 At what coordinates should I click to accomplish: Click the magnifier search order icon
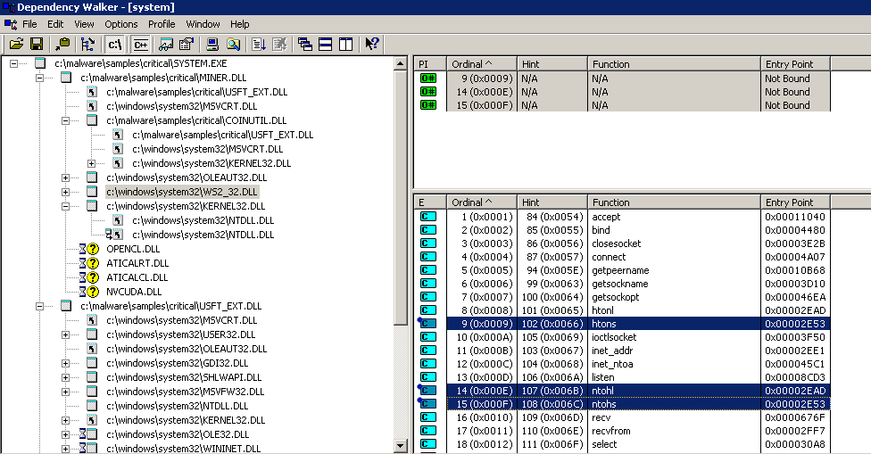[233, 45]
